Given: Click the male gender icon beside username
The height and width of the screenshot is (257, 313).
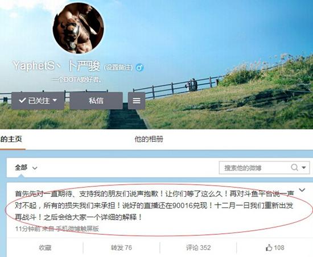Looking at the screenshot, I should tap(139, 68).
